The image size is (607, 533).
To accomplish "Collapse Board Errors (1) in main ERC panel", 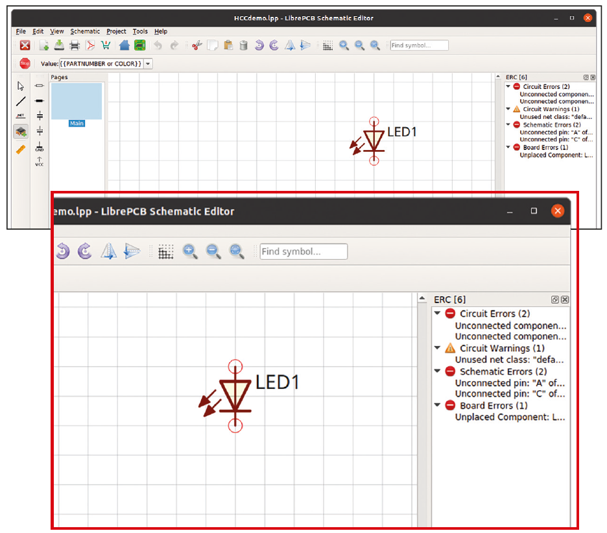I will 508,147.
